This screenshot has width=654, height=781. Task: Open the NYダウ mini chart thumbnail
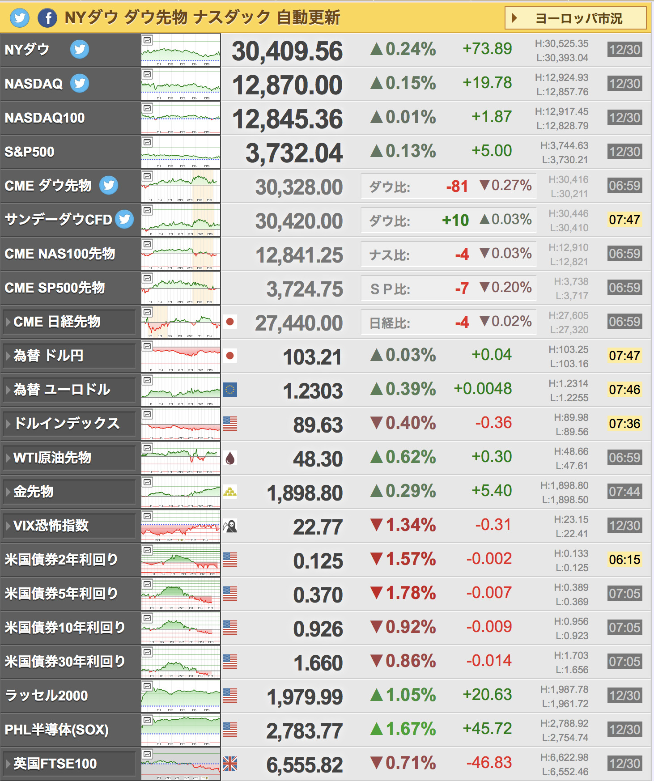(181, 50)
